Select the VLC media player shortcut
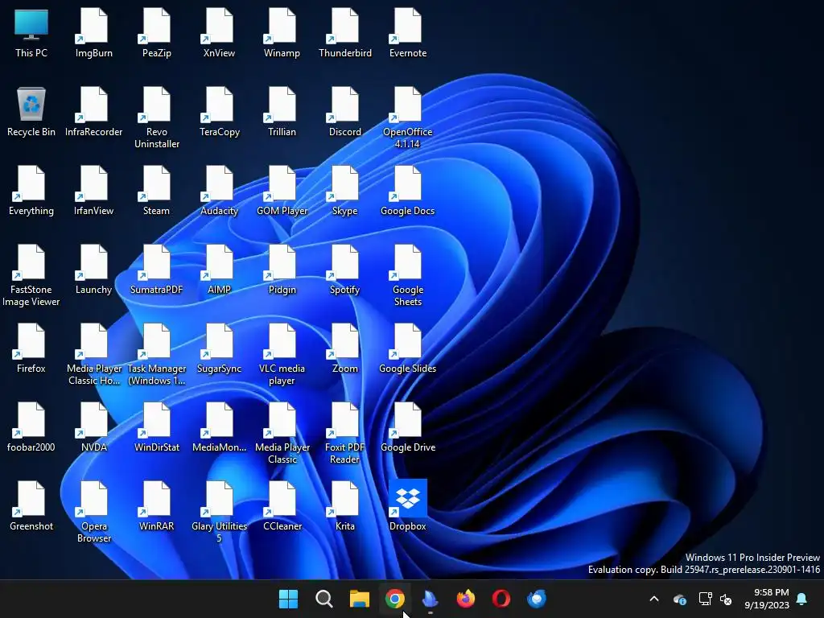824x618 pixels. point(282,355)
